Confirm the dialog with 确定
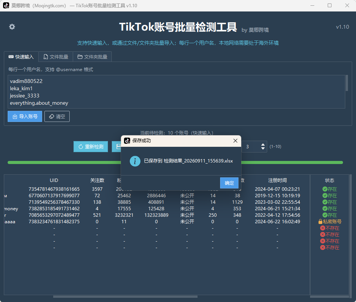Viewport: 356px width, 302px height. tap(229, 183)
